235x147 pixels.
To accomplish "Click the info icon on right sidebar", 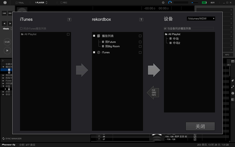I will coord(233,93).
